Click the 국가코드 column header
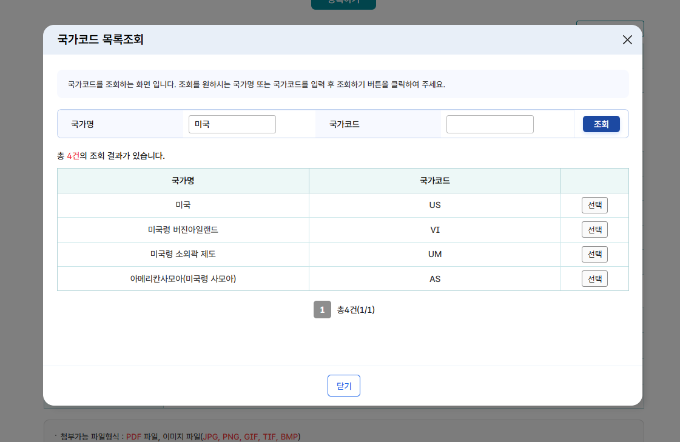Viewport: 680px width, 442px height. [x=434, y=180]
